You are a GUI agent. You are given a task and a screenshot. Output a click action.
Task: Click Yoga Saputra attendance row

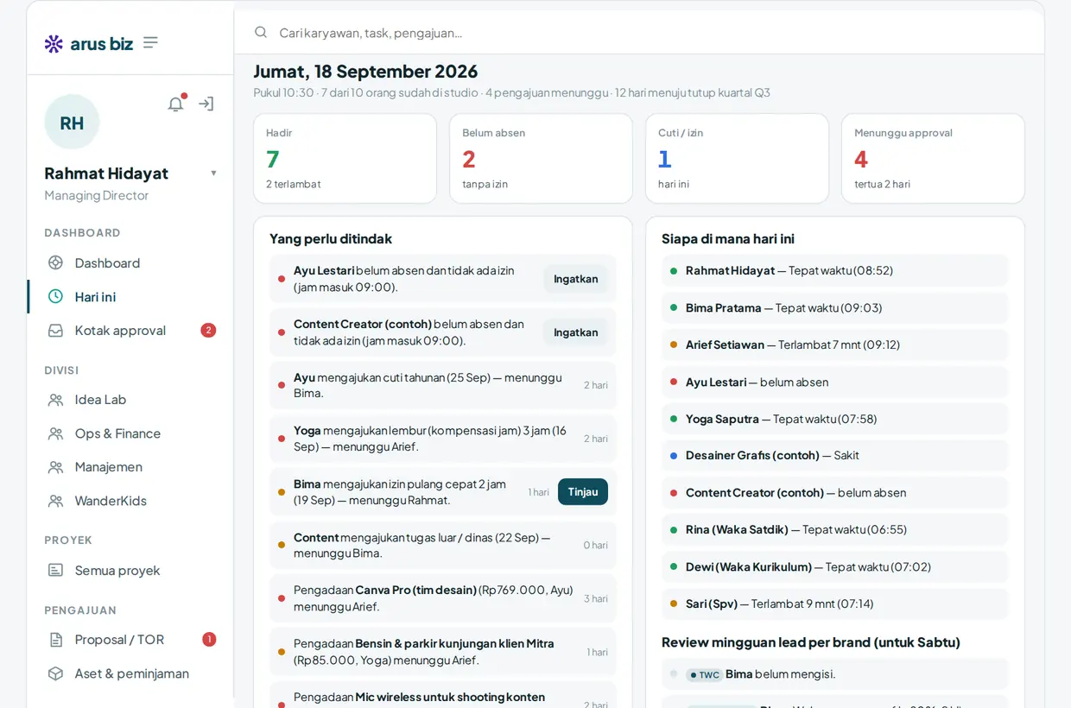click(x=834, y=419)
